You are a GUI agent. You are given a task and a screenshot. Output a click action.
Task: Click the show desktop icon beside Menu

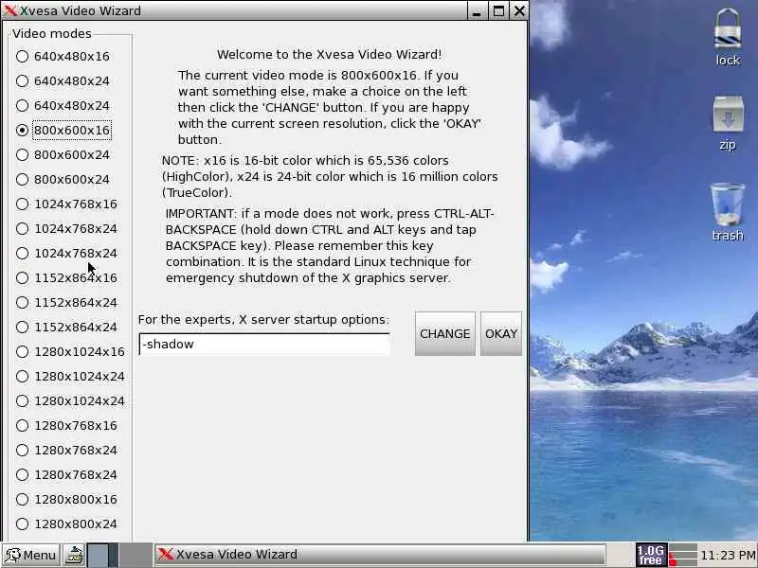click(x=75, y=555)
